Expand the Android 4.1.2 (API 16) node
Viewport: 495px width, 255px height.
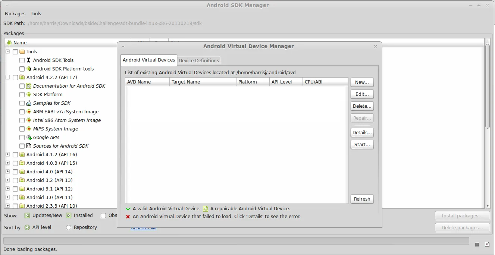(x=8, y=154)
